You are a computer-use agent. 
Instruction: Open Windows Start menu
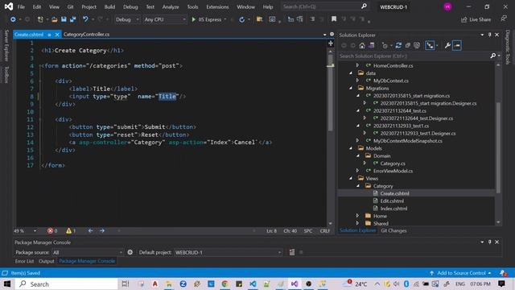tap(7, 284)
